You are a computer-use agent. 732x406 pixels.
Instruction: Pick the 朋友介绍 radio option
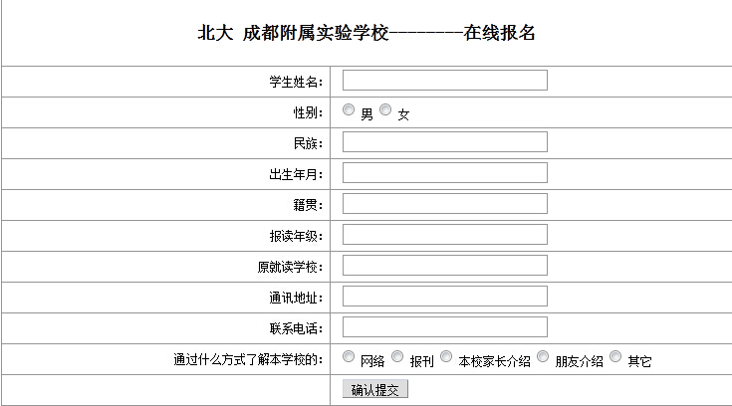click(x=543, y=356)
